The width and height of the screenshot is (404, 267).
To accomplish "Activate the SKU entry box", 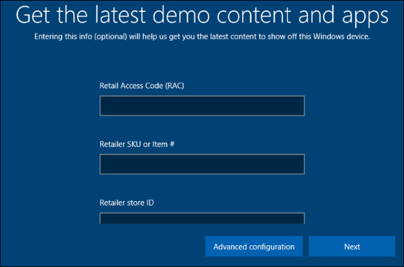I will [x=201, y=165].
